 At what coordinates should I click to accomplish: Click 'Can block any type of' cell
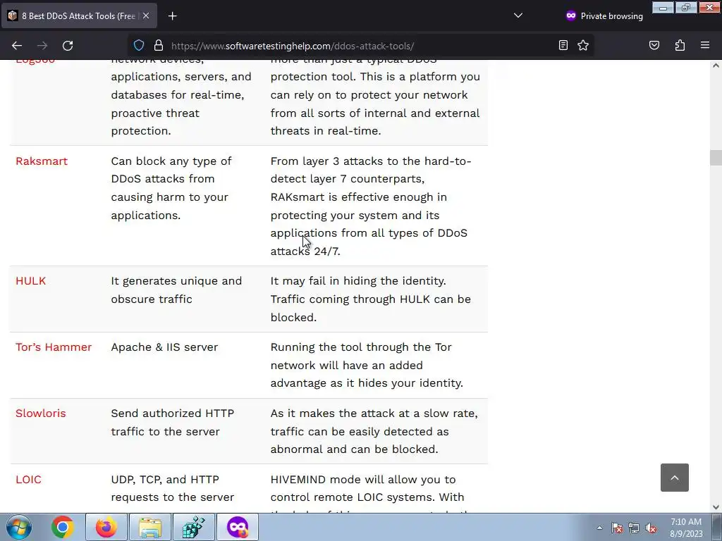click(171, 188)
